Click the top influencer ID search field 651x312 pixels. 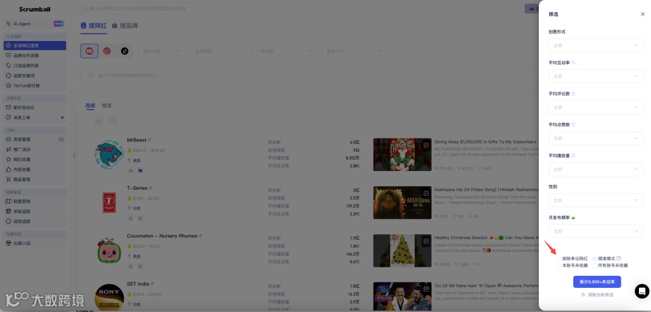click(x=186, y=8)
